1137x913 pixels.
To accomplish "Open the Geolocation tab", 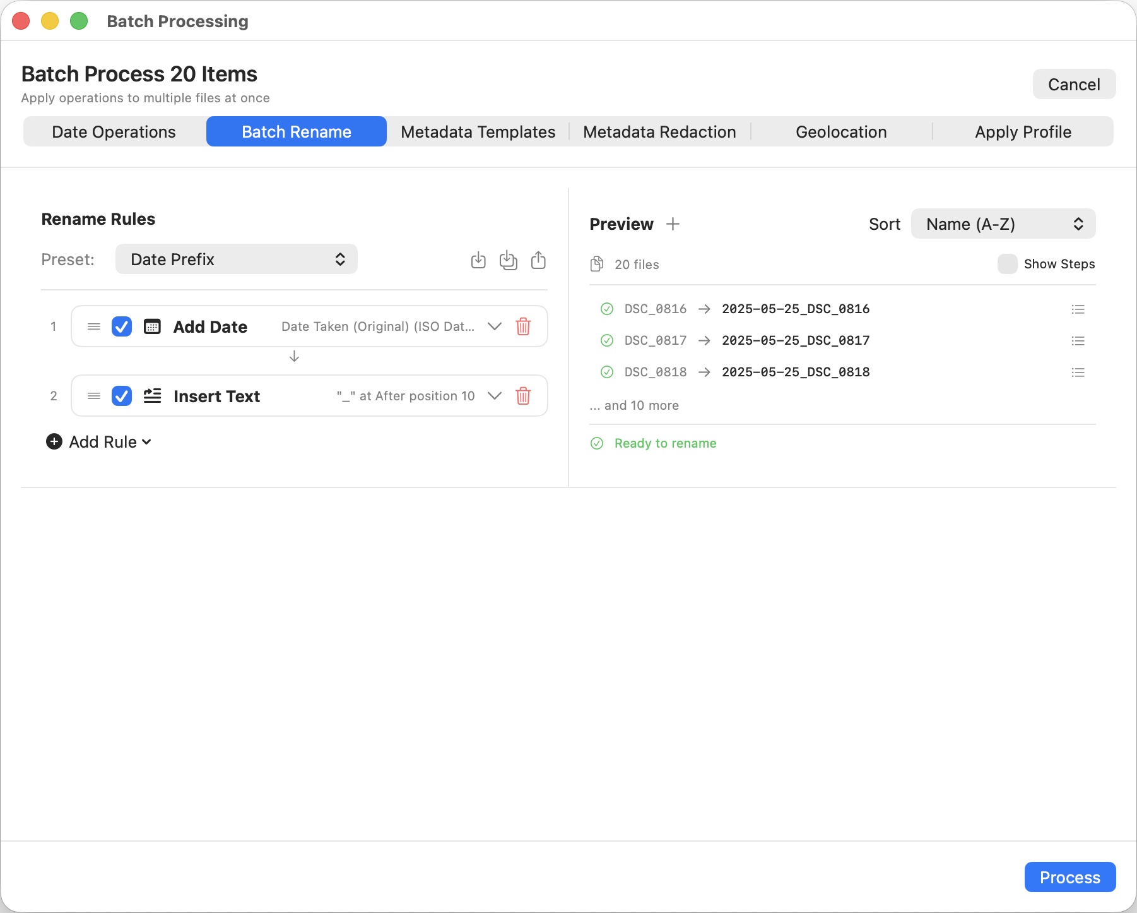I will (842, 131).
